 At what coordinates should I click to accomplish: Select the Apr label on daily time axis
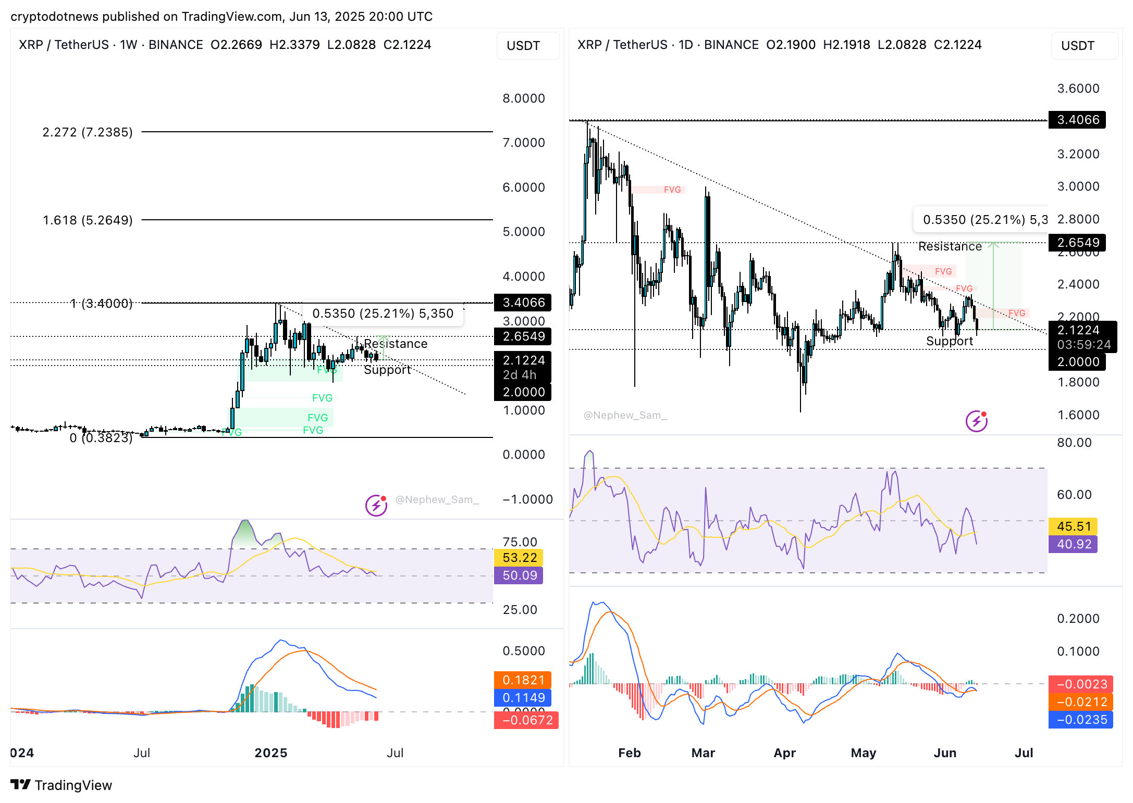click(x=784, y=752)
